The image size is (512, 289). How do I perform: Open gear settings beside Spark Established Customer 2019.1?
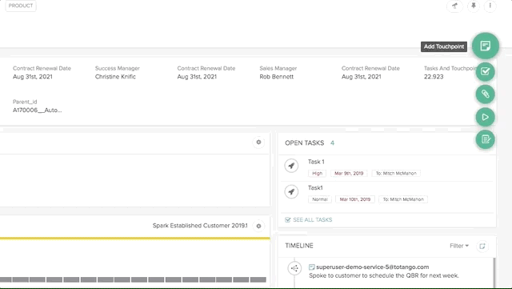[x=258, y=226]
